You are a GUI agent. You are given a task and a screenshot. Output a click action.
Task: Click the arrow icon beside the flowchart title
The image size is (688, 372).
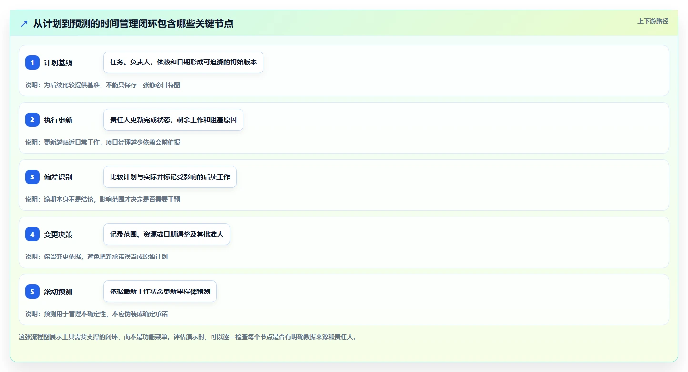coord(24,24)
